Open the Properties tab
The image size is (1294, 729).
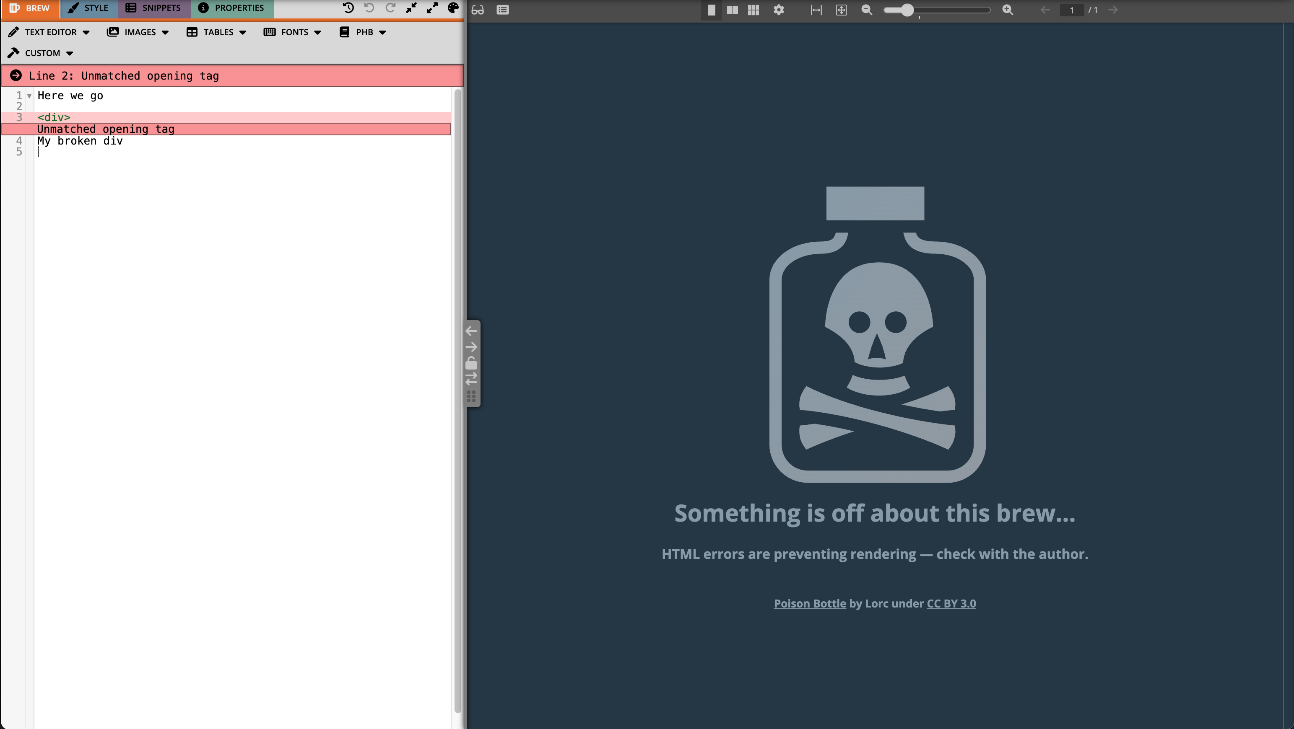(x=231, y=8)
